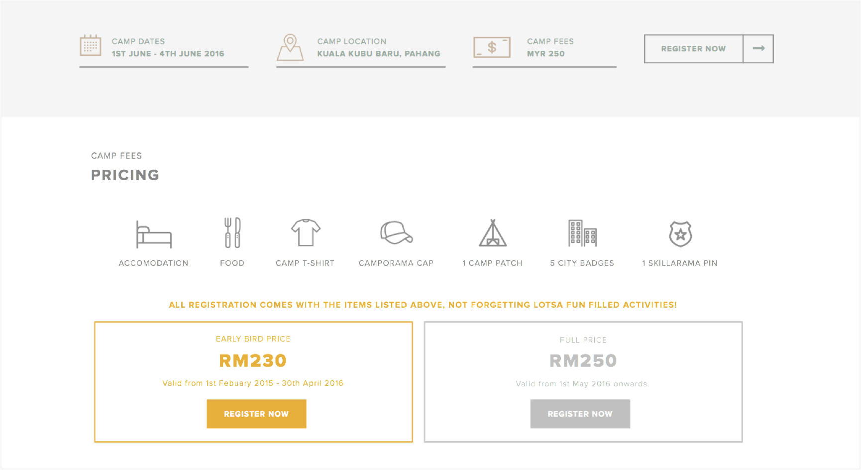Click the Pricing section heading

(x=125, y=175)
